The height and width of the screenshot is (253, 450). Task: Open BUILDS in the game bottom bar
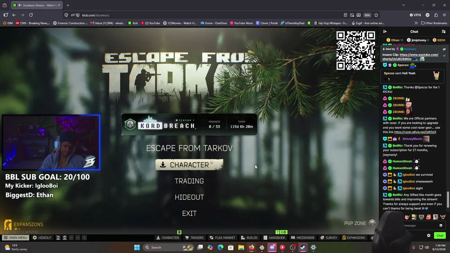click(x=249, y=238)
